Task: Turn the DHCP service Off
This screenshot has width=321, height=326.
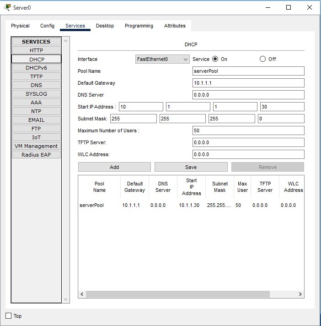Action: [262, 59]
